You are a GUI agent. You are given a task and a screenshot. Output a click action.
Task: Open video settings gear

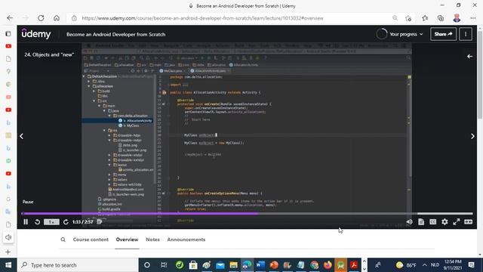click(x=445, y=221)
